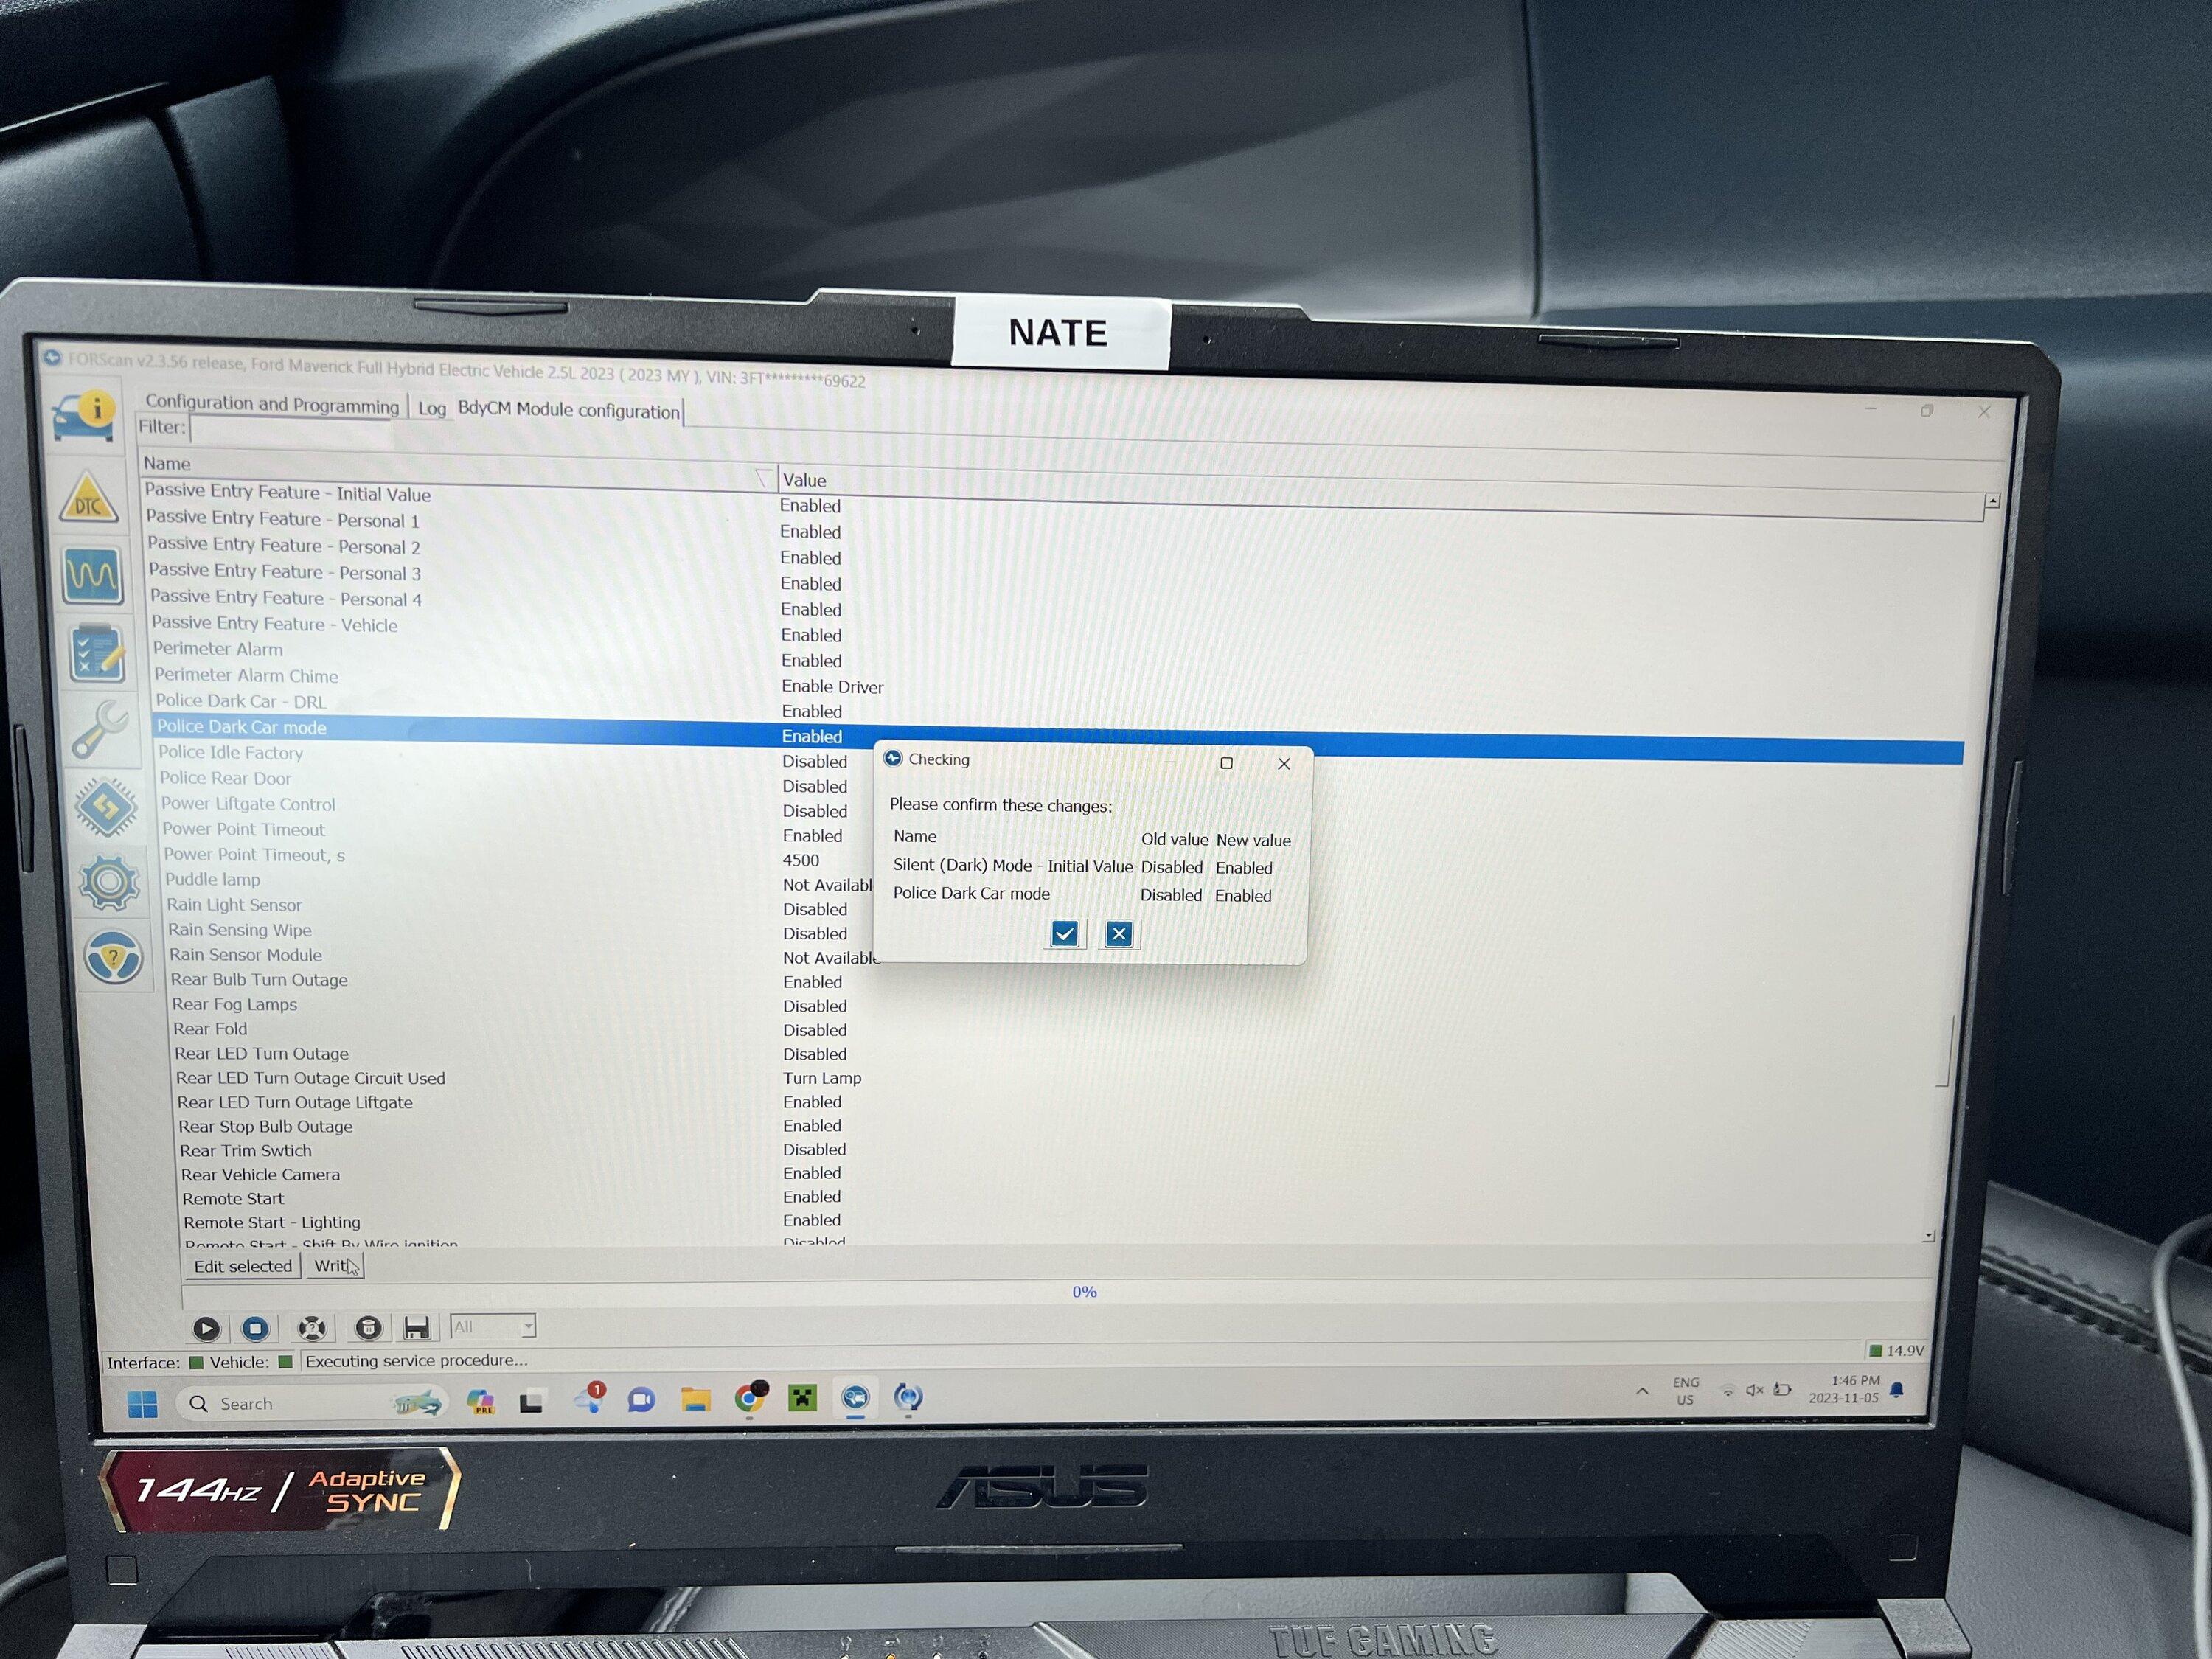Click the list scrollbar down arrow
The width and height of the screenshot is (2212, 1659).
tap(1928, 1236)
